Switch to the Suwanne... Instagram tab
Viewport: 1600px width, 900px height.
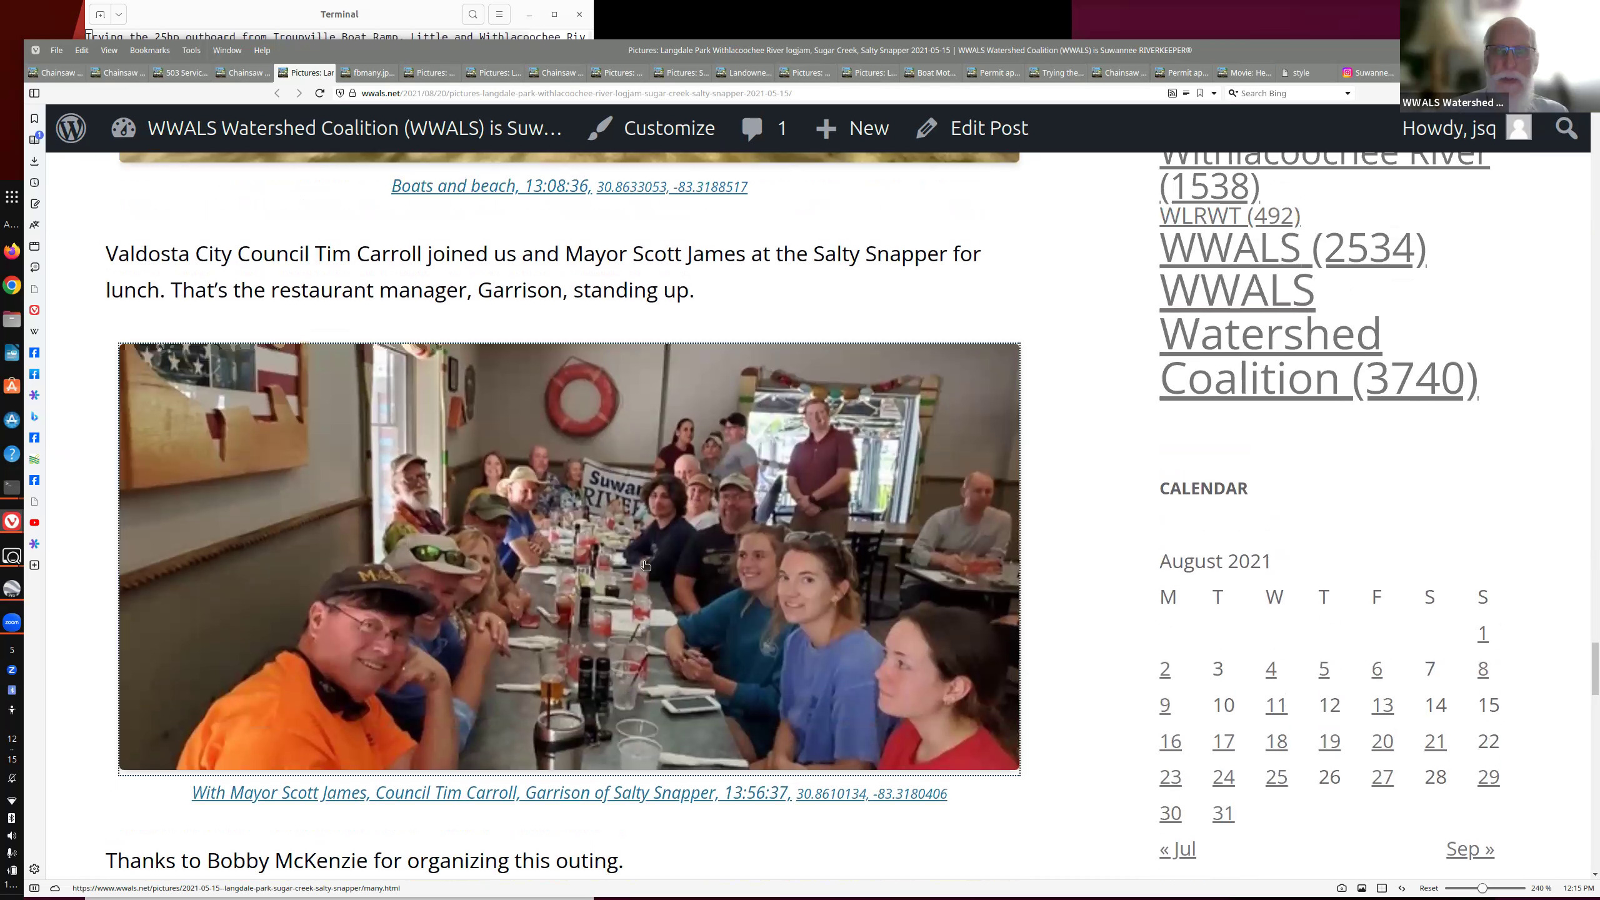click(1367, 72)
